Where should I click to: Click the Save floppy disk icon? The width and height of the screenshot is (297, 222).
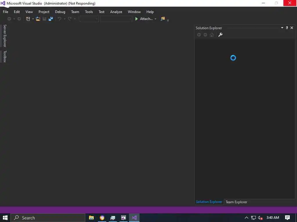pos(44,19)
